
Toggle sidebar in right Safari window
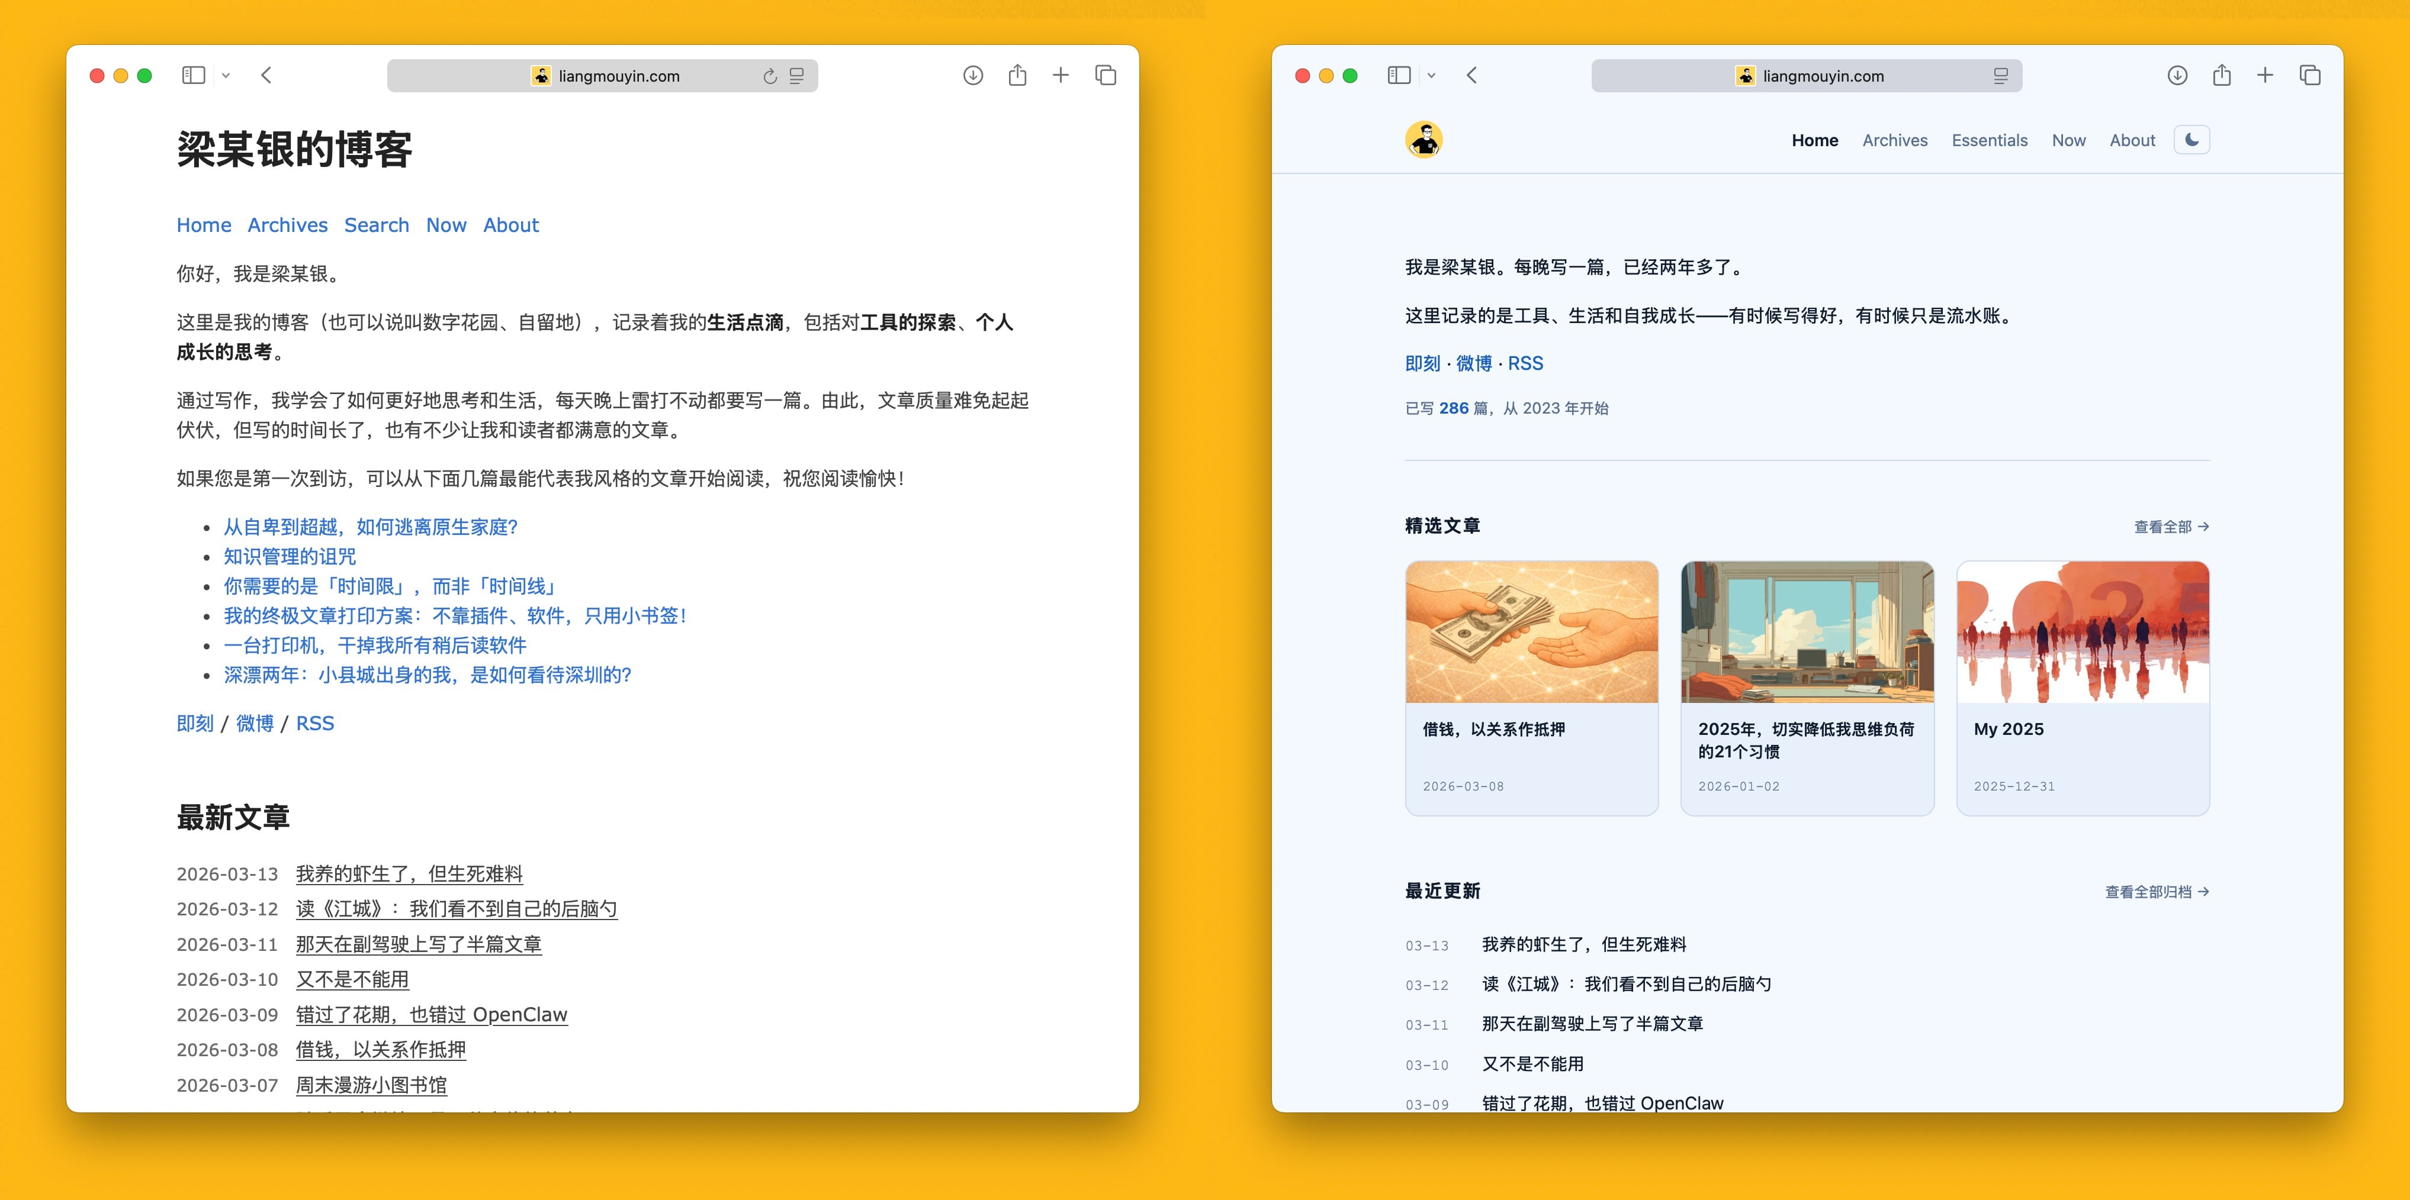tap(1400, 76)
